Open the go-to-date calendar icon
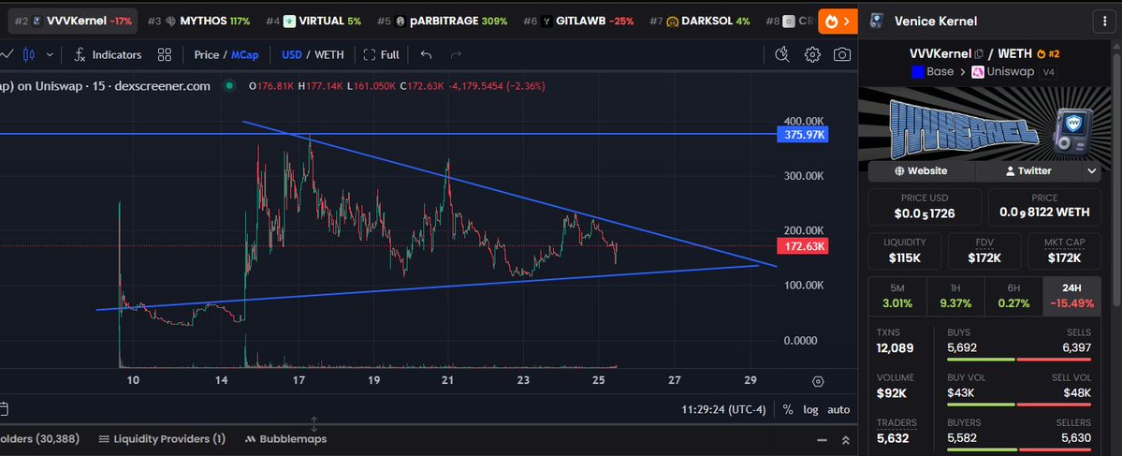Image resolution: width=1122 pixels, height=456 pixels. coord(3,409)
